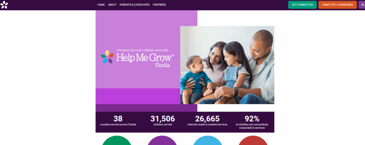Click the 26,665 referrals statistic
This screenshot has height=145, width=365.
(x=207, y=120)
